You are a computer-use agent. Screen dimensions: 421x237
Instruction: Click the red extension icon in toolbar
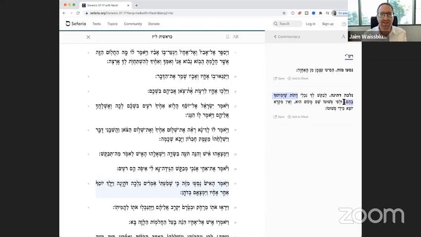pyautogui.click(x=300, y=13)
